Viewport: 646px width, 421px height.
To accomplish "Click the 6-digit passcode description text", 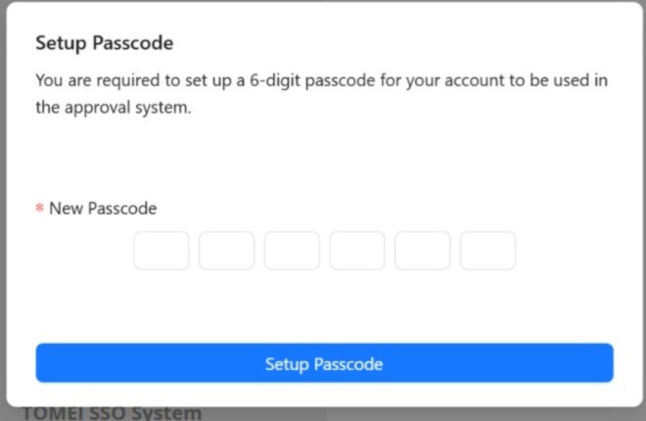I will (x=321, y=93).
